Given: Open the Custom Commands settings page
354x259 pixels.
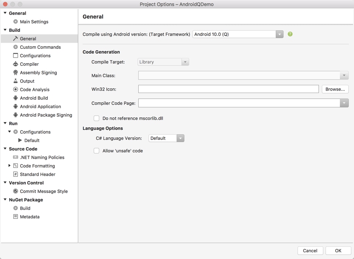Looking at the screenshot, I should point(40,47).
